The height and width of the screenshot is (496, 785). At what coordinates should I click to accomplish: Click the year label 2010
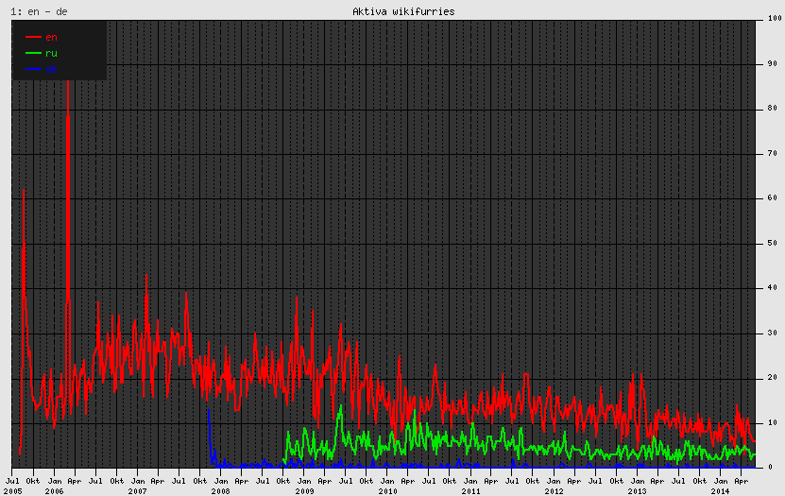(x=387, y=491)
